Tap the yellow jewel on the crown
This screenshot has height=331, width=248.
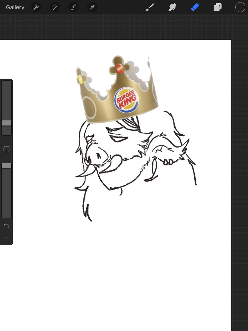[80, 79]
